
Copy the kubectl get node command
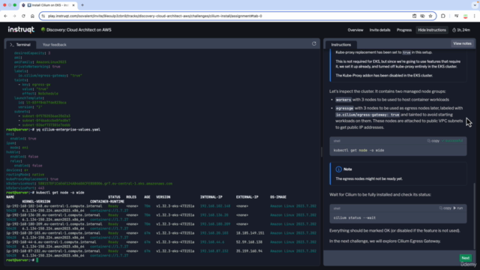(433, 141)
